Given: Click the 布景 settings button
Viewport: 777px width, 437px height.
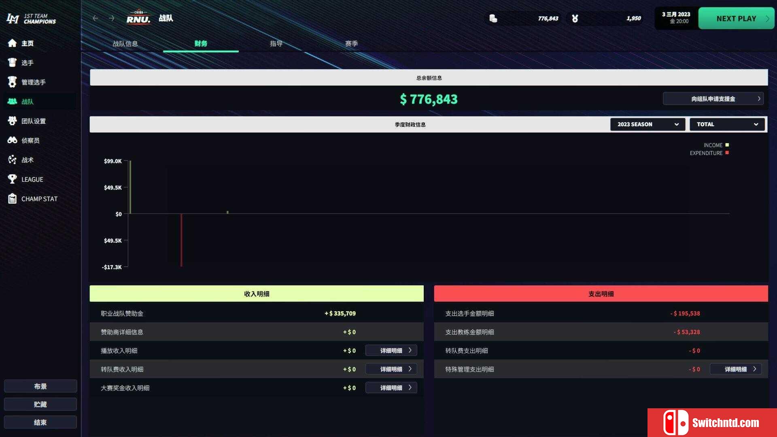Looking at the screenshot, I should point(40,386).
